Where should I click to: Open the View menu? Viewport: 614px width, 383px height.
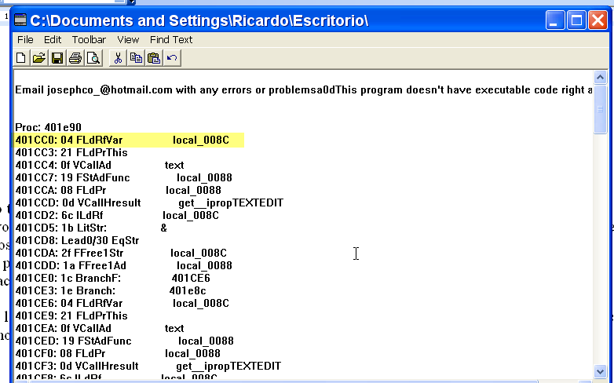click(x=128, y=39)
